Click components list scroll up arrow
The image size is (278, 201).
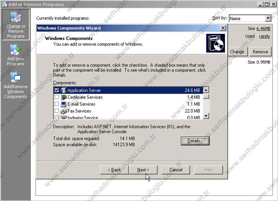tap(206, 90)
